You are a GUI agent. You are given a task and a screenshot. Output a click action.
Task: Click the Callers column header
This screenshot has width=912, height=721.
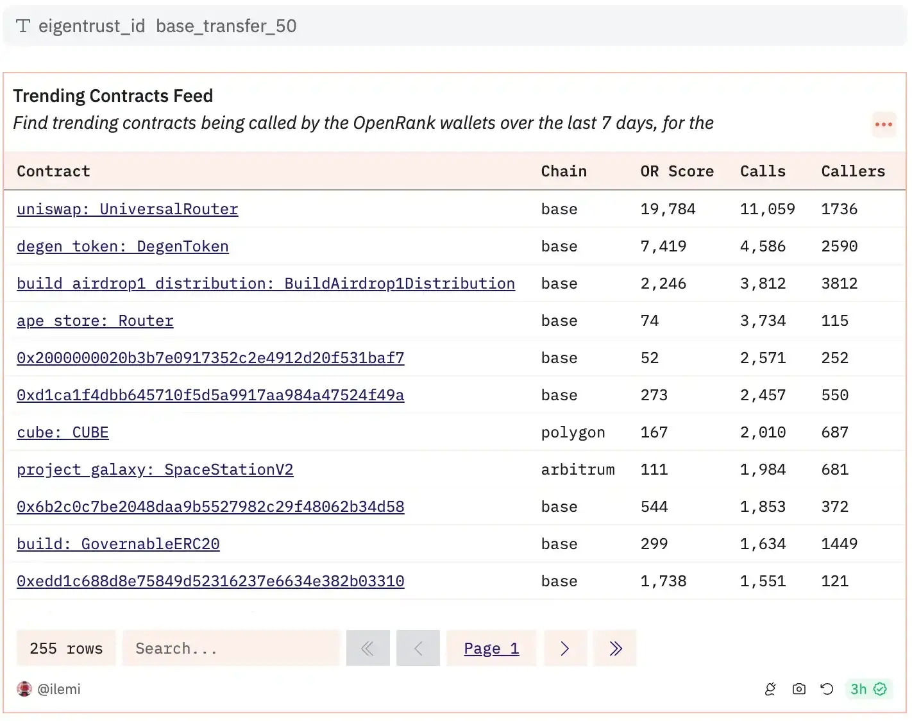click(x=852, y=171)
